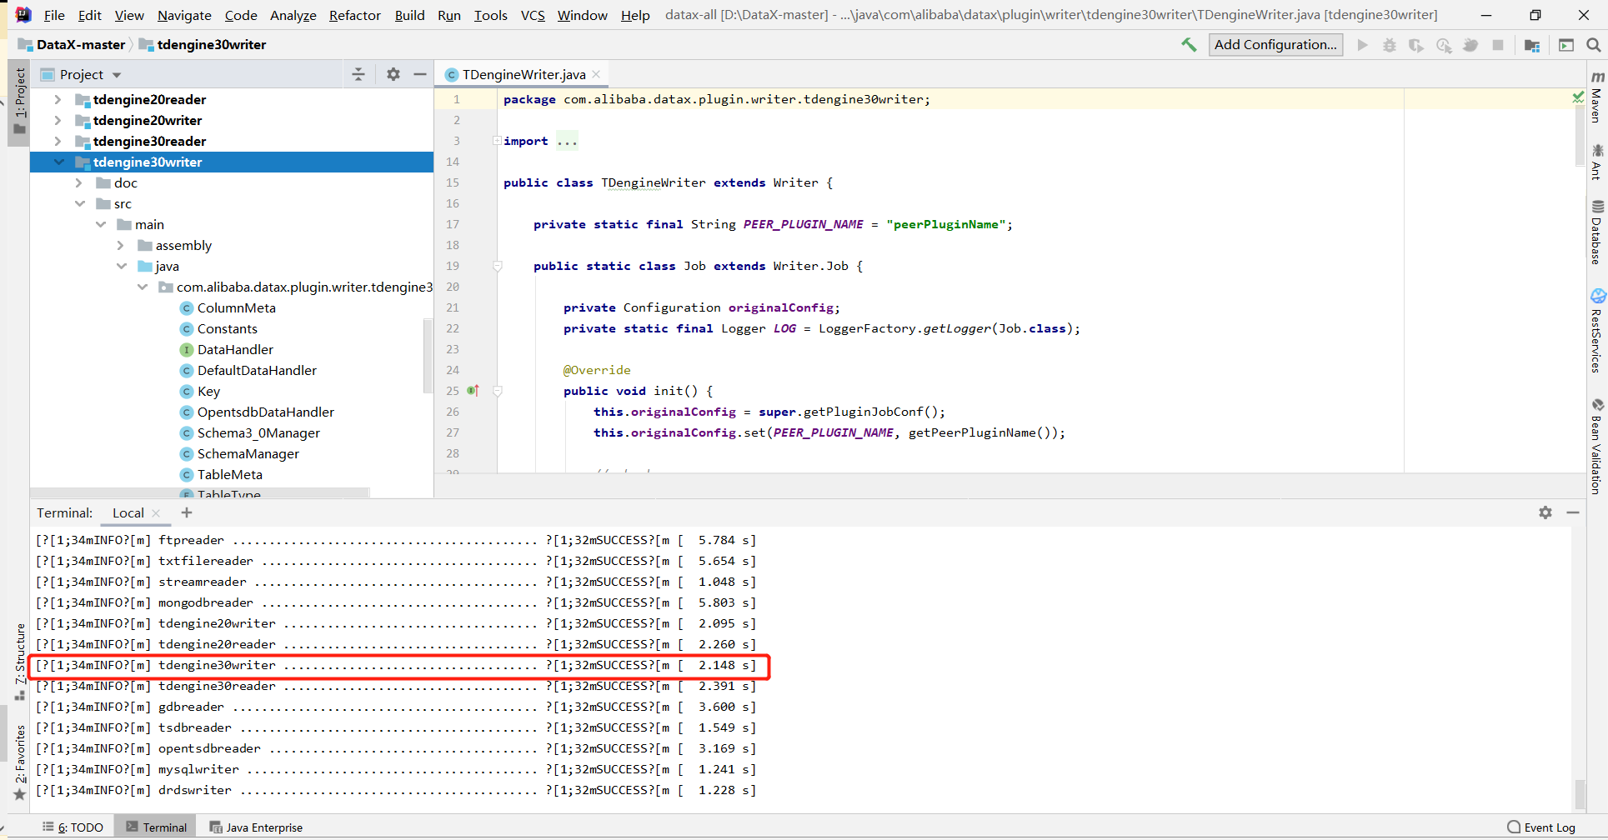1608x840 pixels.
Task: Run the application with the green play icon
Action: click(x=1362, y=45)
